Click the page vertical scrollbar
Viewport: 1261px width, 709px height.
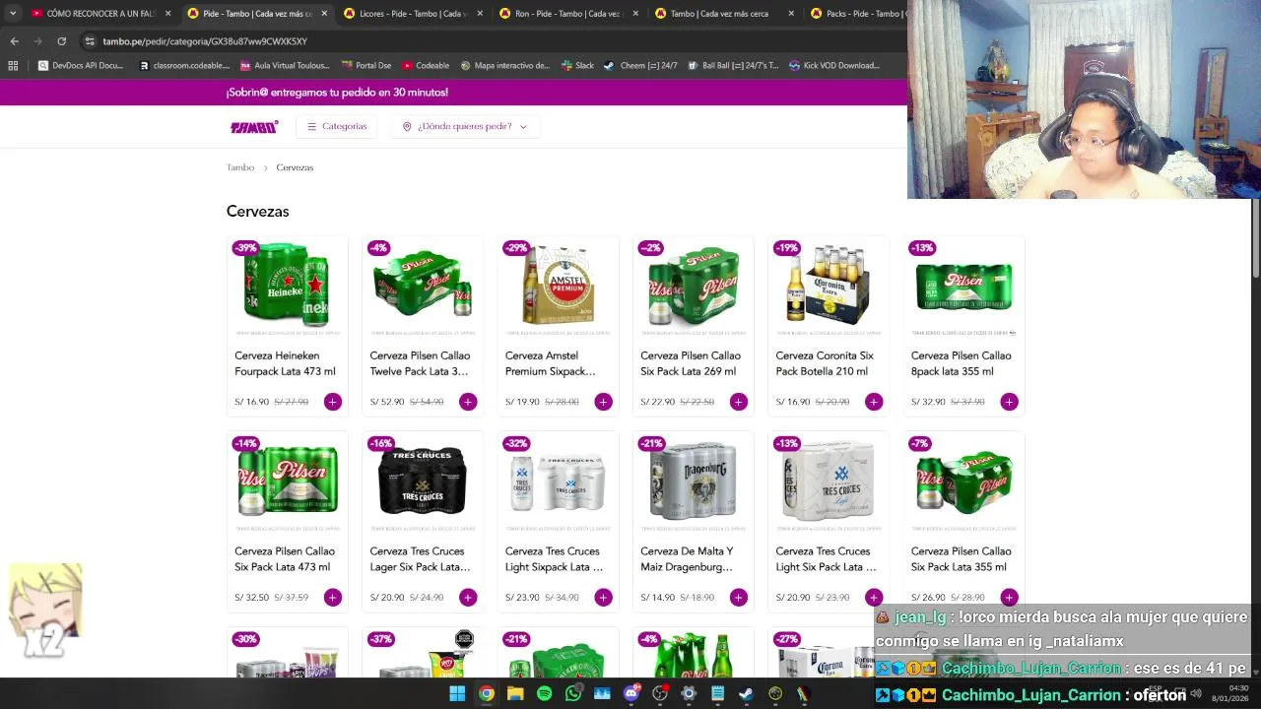1255,238
